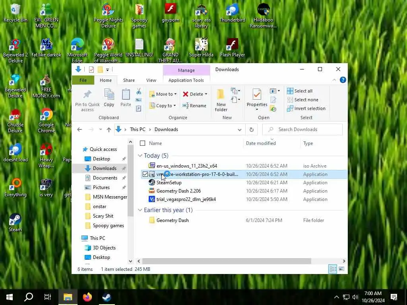
Task: Open Firefox from the taskbar
Action: tap(87, 297)
